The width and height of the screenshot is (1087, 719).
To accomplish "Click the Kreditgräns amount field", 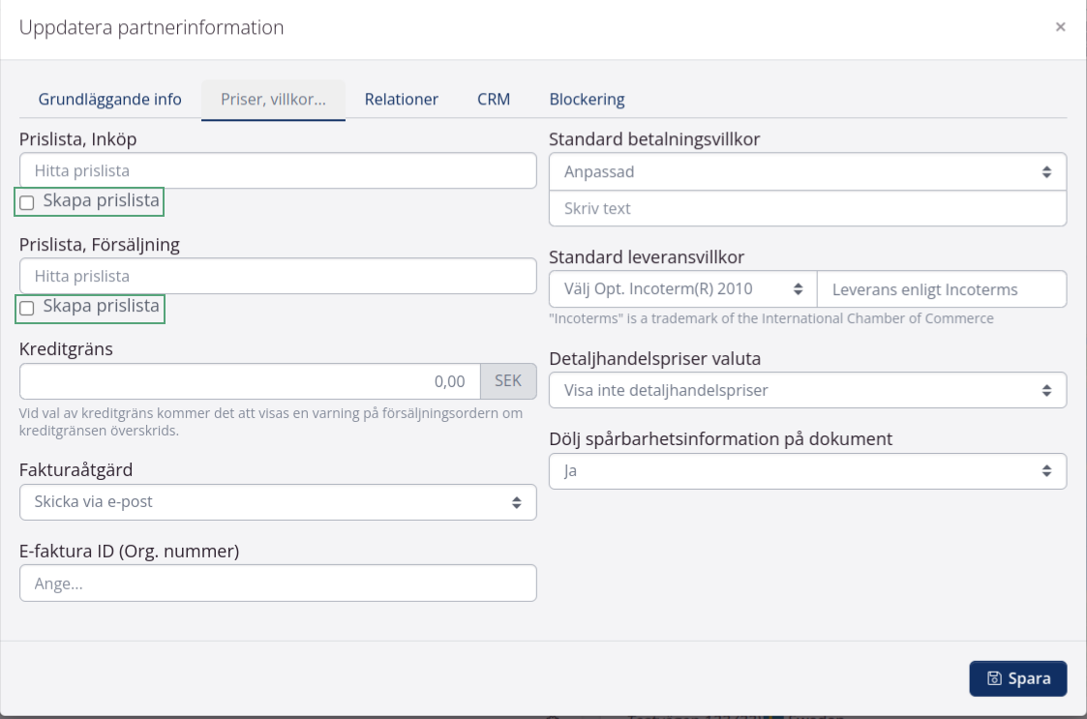I will click(x=250, y=381).
